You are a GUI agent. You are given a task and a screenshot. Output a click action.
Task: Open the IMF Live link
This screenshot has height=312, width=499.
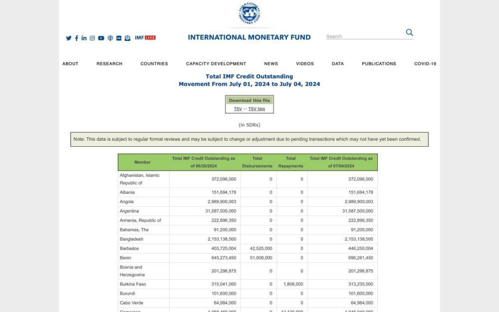click(145, 37)
